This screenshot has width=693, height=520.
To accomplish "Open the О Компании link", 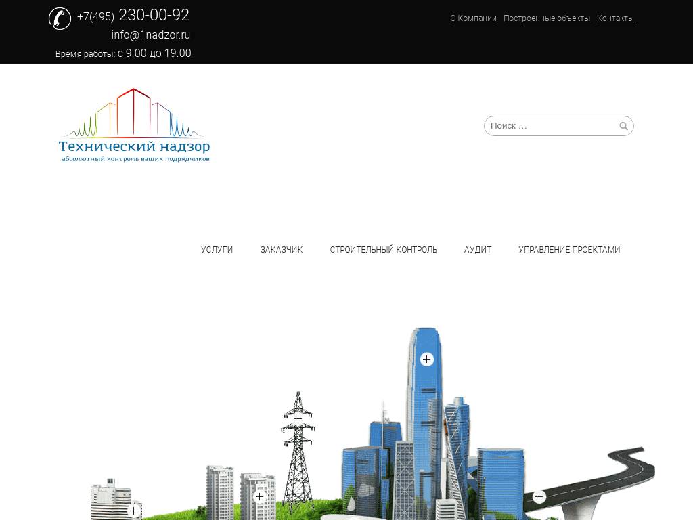I will (473, 18).
